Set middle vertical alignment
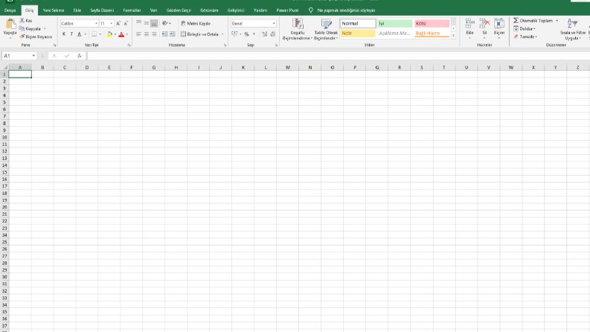The image size is (590, 332). pyautogui.click(x=147, y=23)
